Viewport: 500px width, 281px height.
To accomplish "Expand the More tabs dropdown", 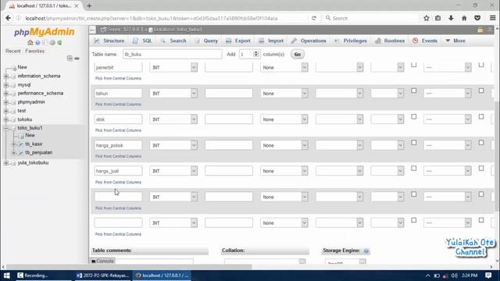I will click(x=455, y=41).
